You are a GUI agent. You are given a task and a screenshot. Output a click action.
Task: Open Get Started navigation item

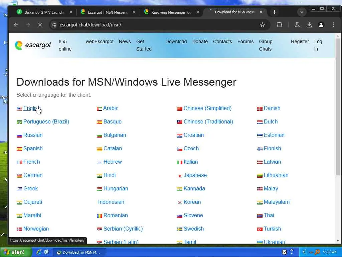coord(144,45)
